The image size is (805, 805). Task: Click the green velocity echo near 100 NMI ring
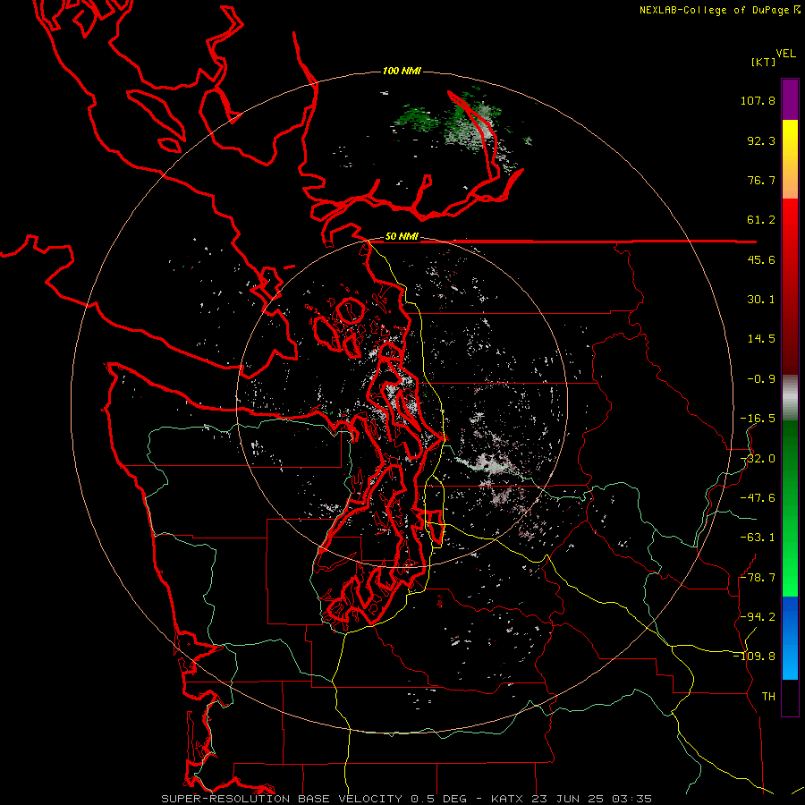[415, 119]
